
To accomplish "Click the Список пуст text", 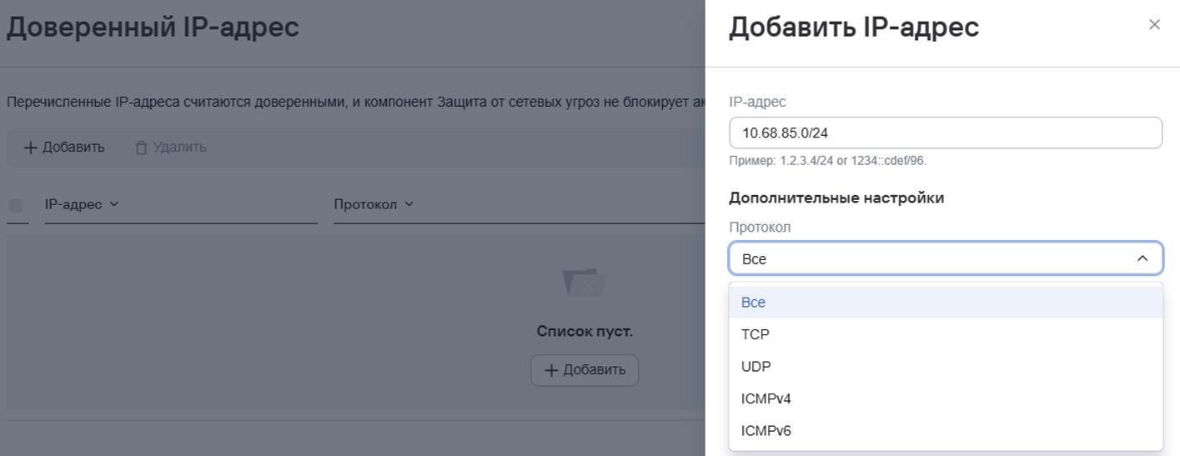I will click(x=585, y=332).
